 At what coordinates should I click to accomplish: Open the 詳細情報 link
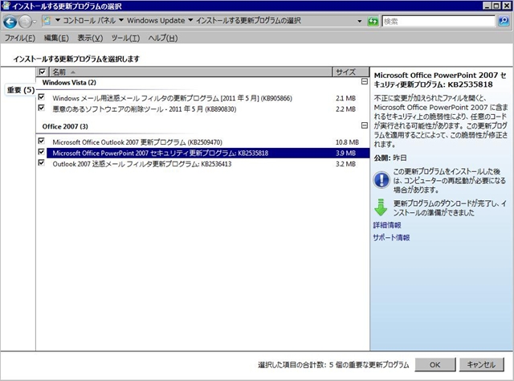pos(387,225)
